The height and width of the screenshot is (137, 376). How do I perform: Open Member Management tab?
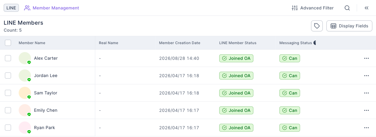pyautogui.click(x=52, y=8)
